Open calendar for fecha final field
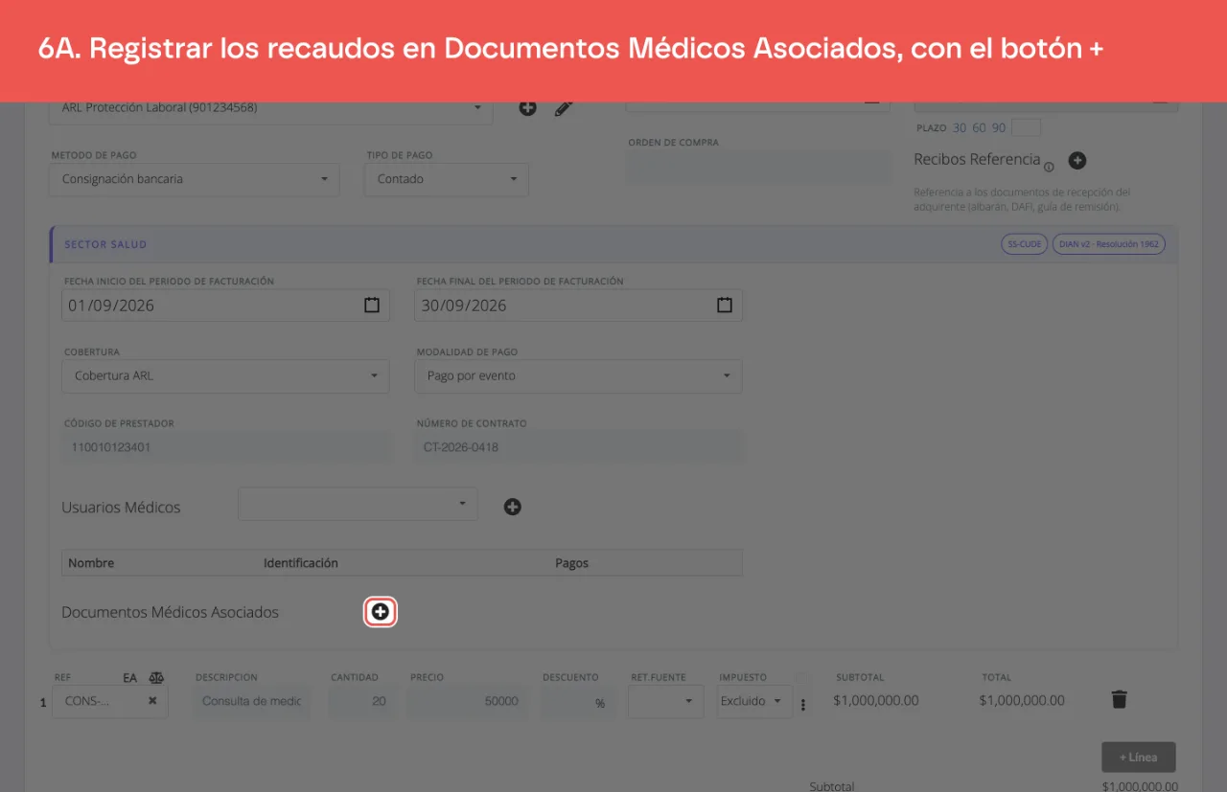The height and width of the screenshot is (792, 1227). pos(725,305)
